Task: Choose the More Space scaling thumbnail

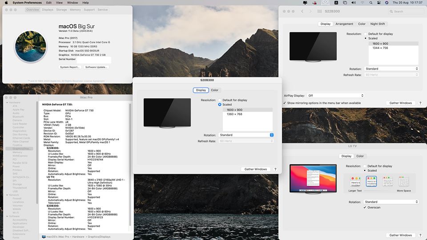Action: 404,182
